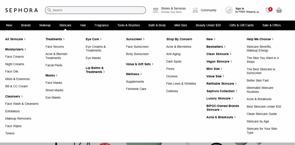
Task: Open Clean Skincare link
Action: pos(219,54)
